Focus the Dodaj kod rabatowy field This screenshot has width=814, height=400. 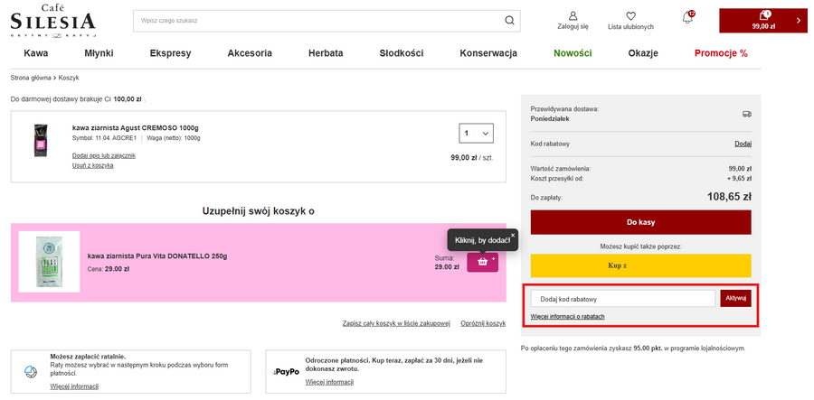pyautogui.click(x=623, y=299)
